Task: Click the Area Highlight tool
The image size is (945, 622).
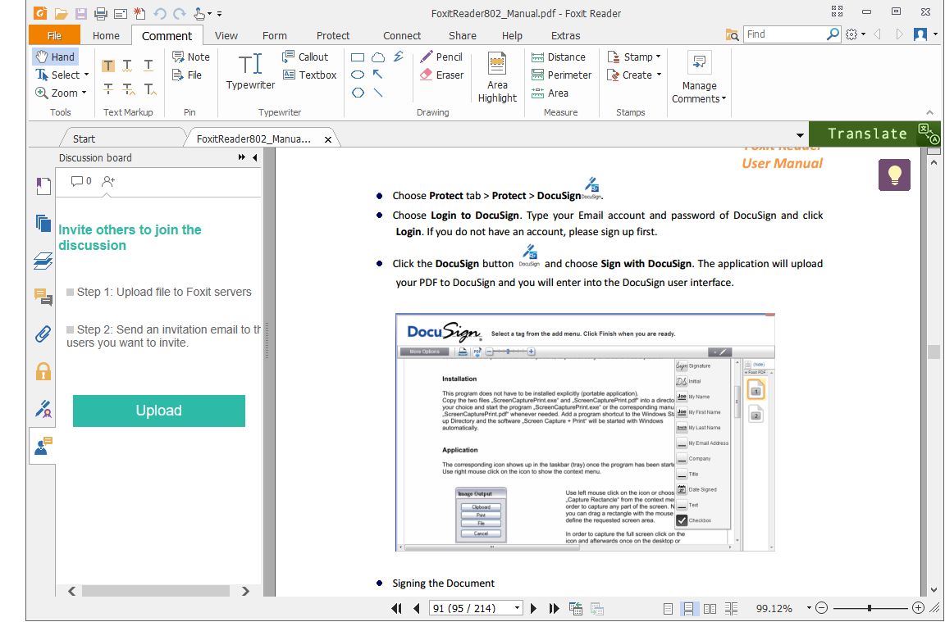Action: (x=497, y=78)
